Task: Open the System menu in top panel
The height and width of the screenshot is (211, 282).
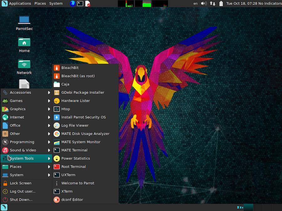Action: [56, 3]
